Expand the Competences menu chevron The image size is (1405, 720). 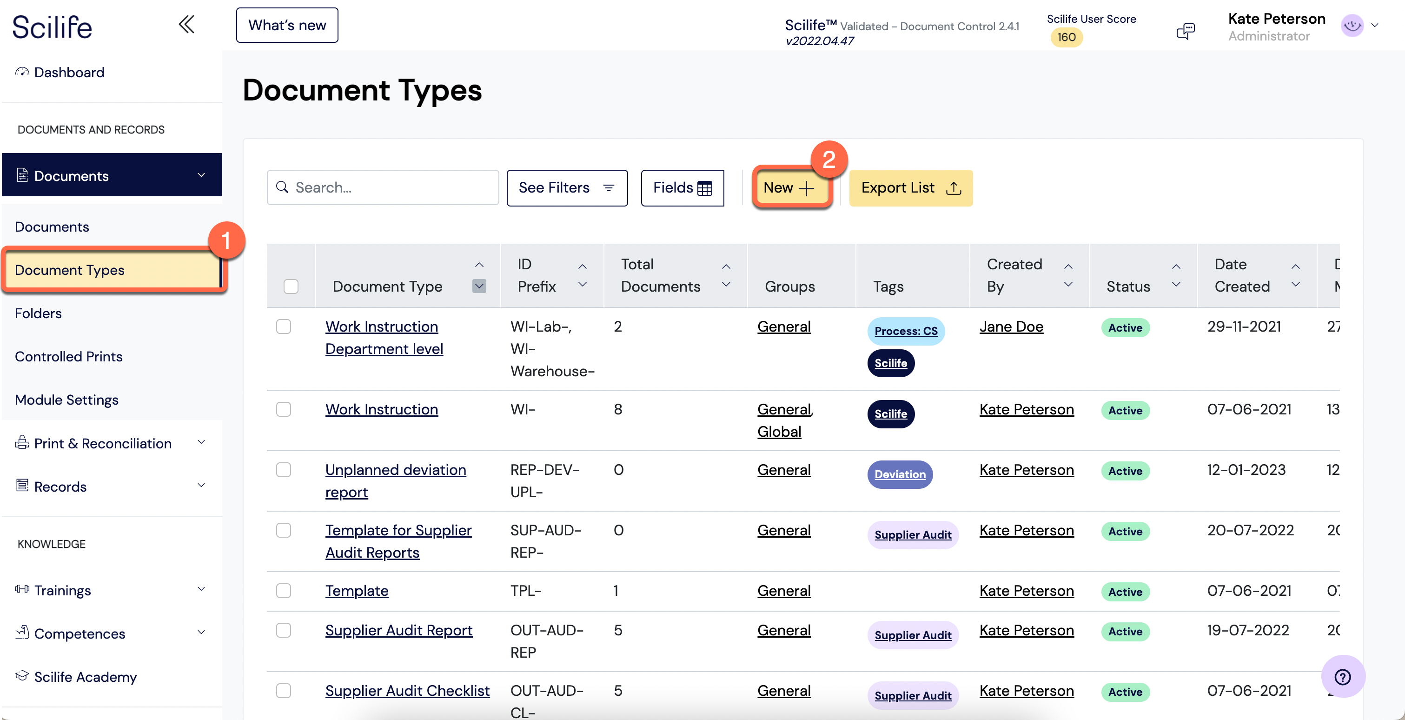coord(201,632)
